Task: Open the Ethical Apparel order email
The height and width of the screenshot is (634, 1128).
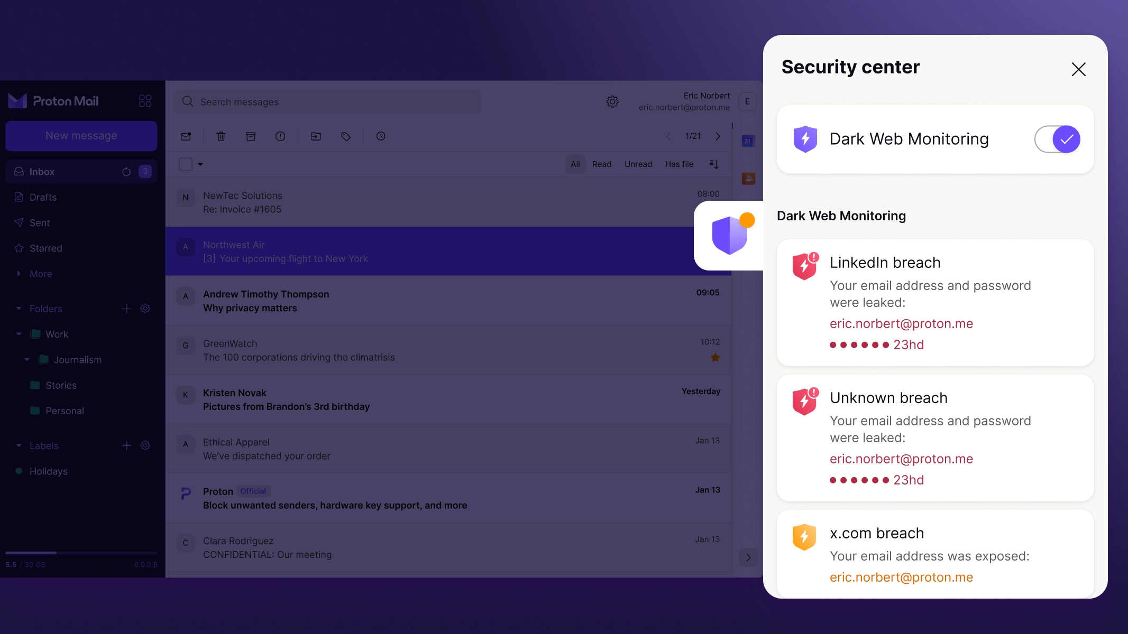Action: pos(448,449)
